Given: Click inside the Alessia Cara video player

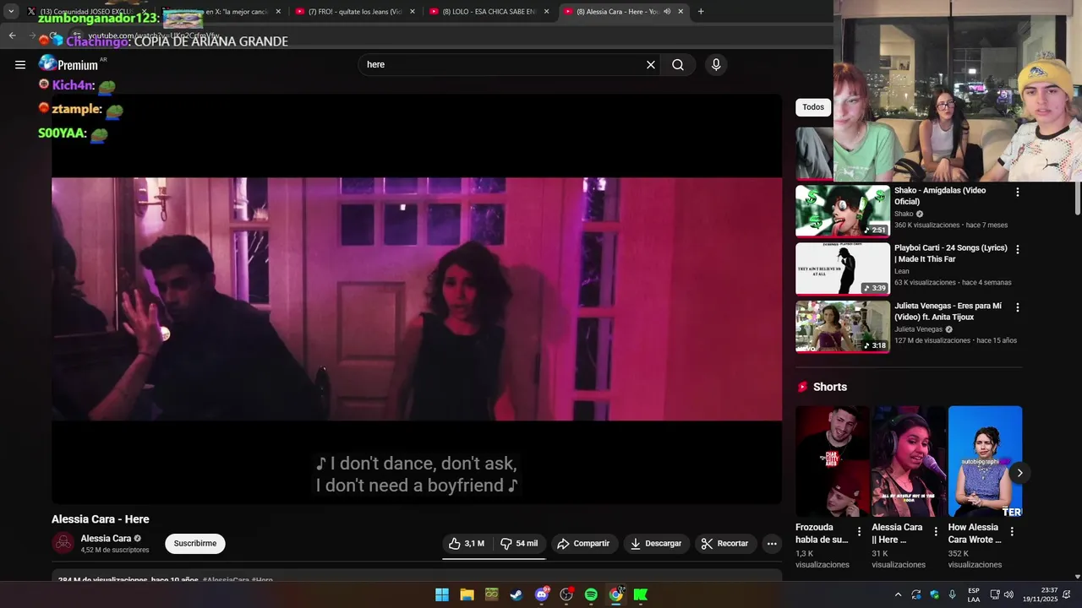Looking at the screenshot, I should (x=417, y=299).
